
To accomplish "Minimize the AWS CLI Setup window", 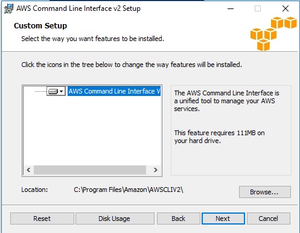I will (x=231, y=8).
